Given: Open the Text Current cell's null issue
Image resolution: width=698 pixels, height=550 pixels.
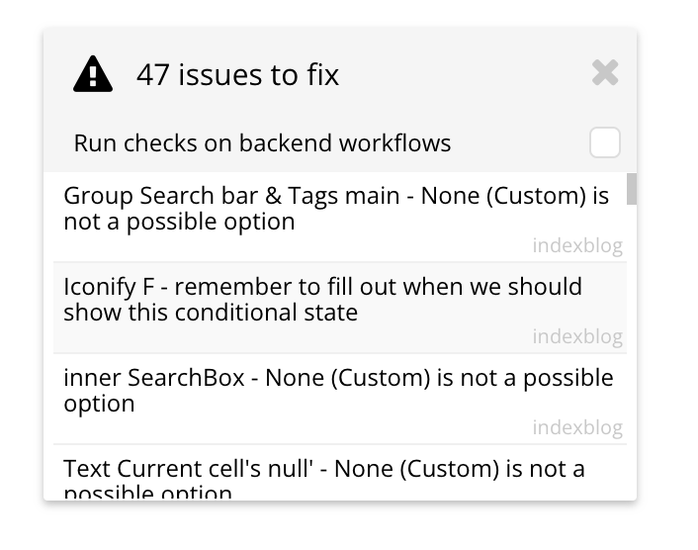Looking at the screenshot, I should 340,473.
